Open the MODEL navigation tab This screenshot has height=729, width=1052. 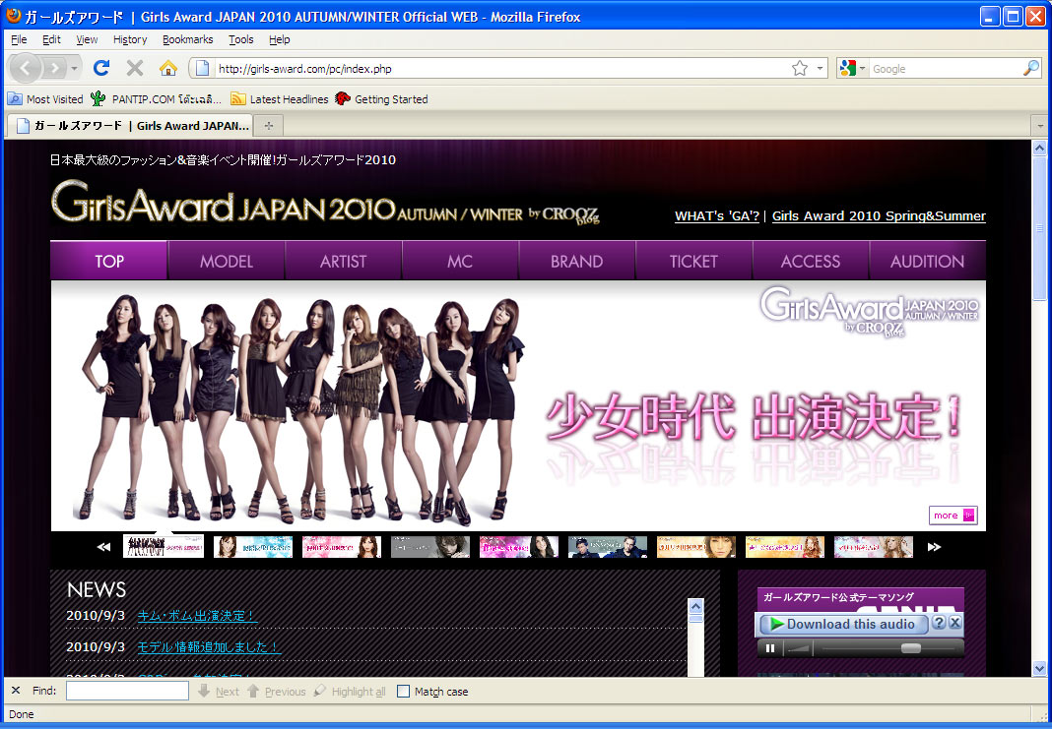pos(227,261)
